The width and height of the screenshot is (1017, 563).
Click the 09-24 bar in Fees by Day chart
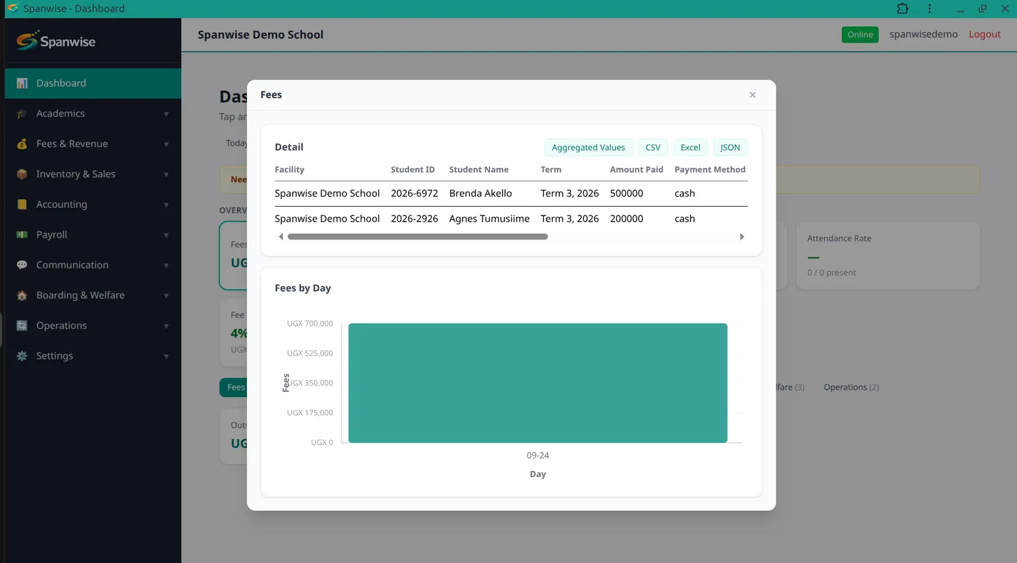click(x=538, y=383)
